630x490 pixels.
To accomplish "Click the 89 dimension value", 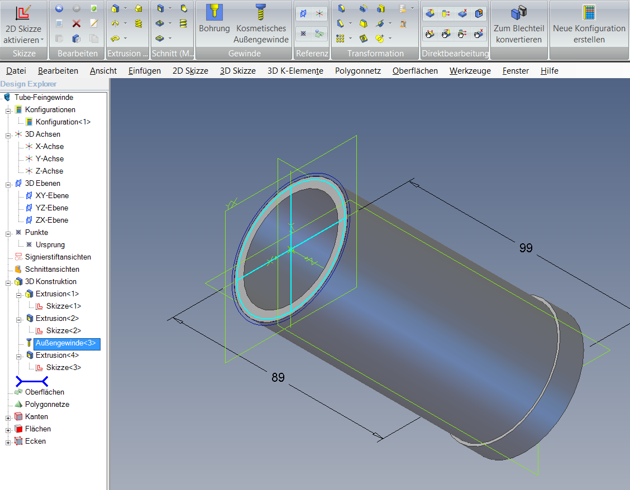I will coord(278,377).
